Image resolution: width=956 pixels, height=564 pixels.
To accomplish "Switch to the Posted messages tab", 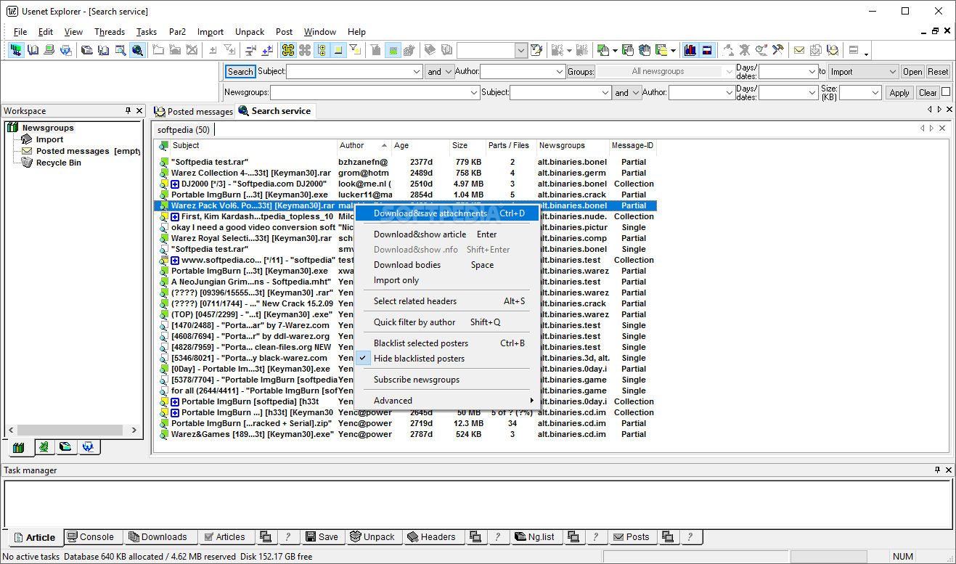I will tap(193, 112).
